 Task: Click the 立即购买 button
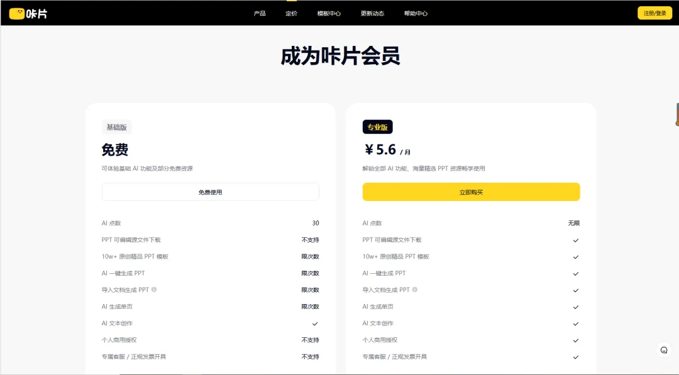pyautogui.click(x=471, y=192)
